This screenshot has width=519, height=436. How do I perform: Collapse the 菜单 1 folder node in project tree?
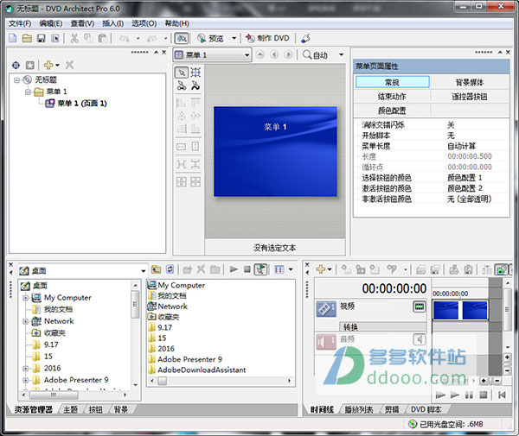(29, 92)
